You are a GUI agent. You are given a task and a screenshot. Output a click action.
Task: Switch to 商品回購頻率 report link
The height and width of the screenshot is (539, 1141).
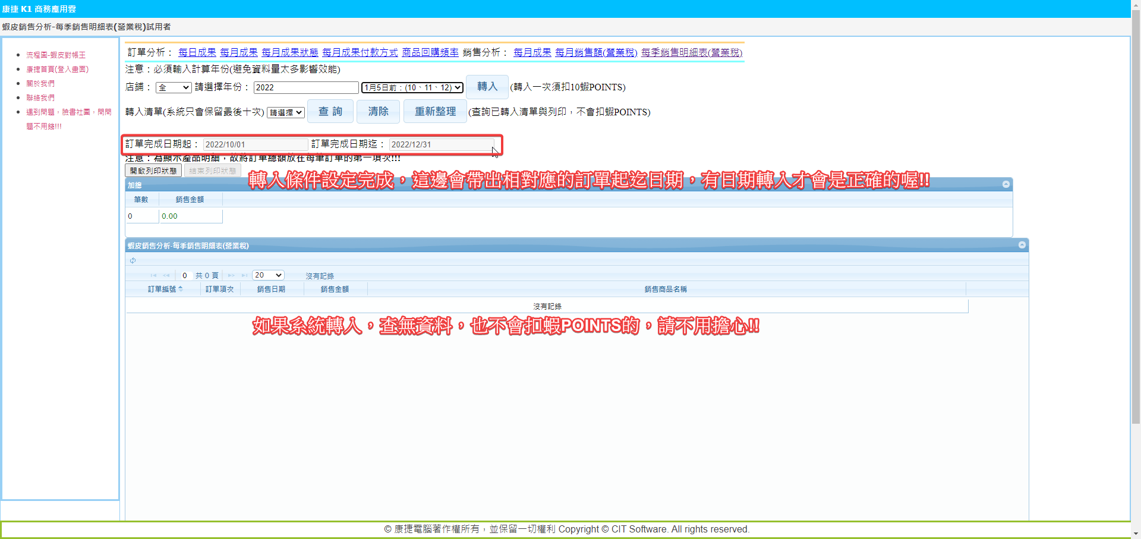[430, 52]
